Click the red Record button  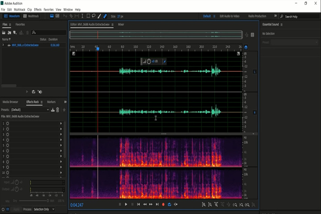click(x=163, y=204)
